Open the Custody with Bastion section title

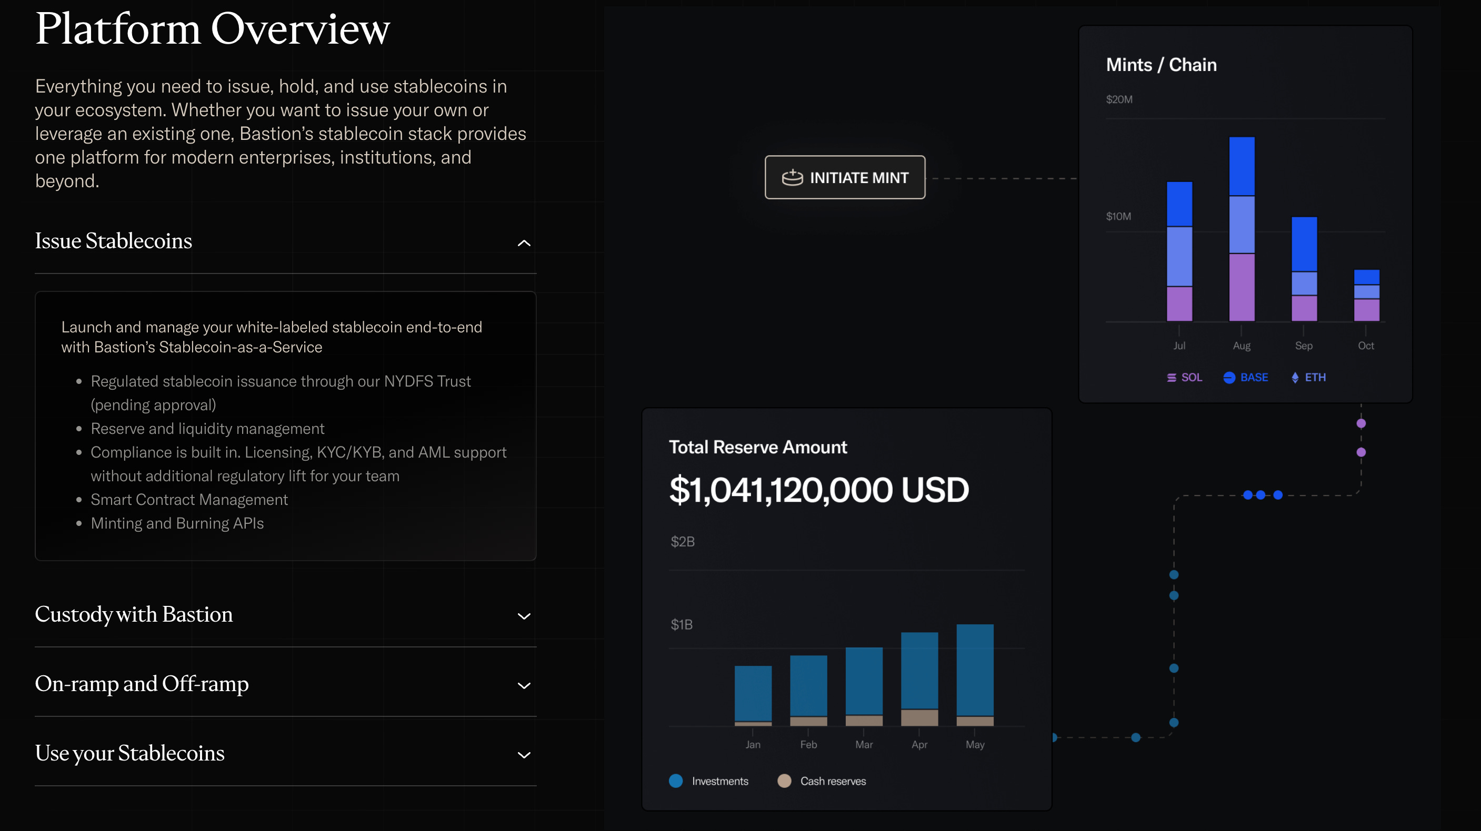134,614
